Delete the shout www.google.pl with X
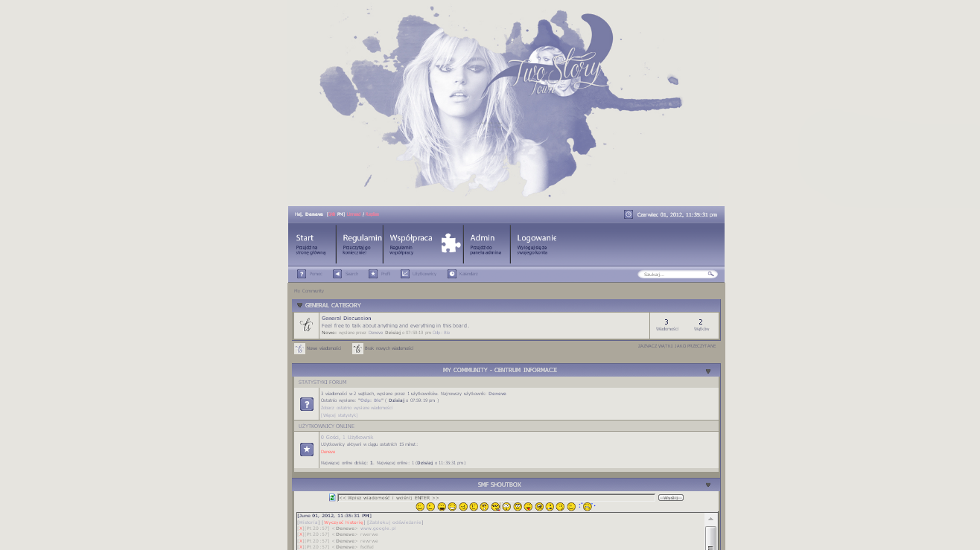The image size is (980, 550). click(301, 528)
